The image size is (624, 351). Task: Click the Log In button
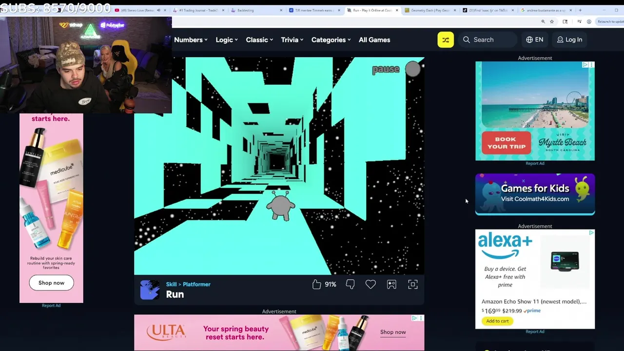(x=569, y=40)
